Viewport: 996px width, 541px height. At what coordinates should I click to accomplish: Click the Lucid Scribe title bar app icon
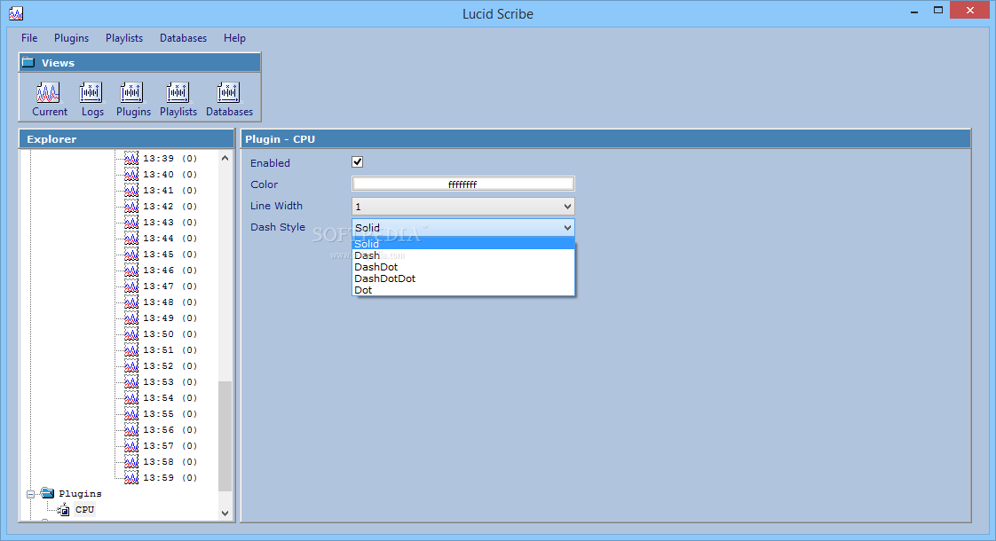point(16,13)
